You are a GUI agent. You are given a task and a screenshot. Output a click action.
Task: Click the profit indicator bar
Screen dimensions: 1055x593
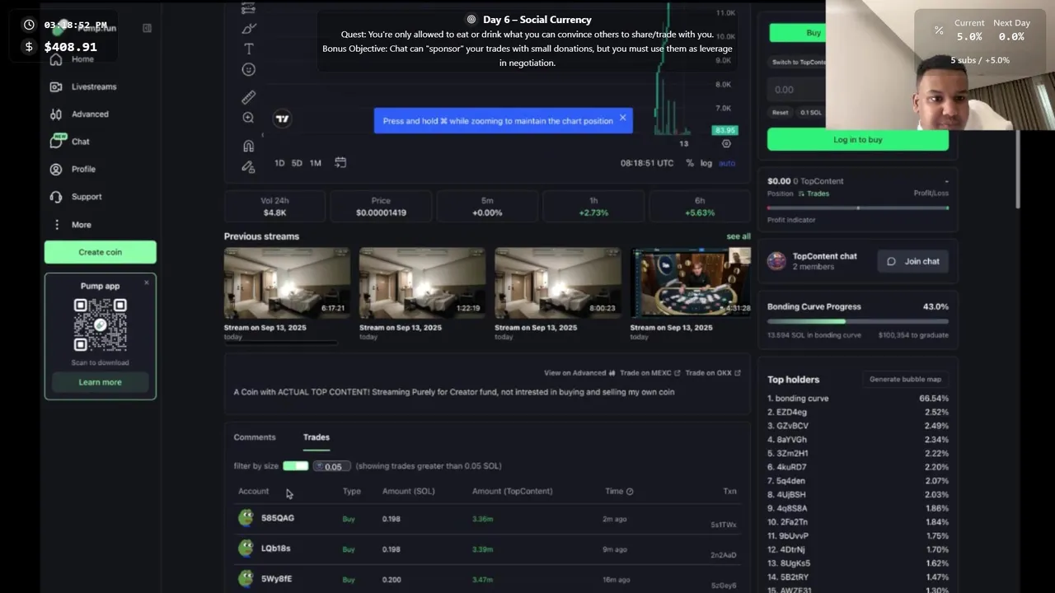pyautogui.click(x=858, y=208)
